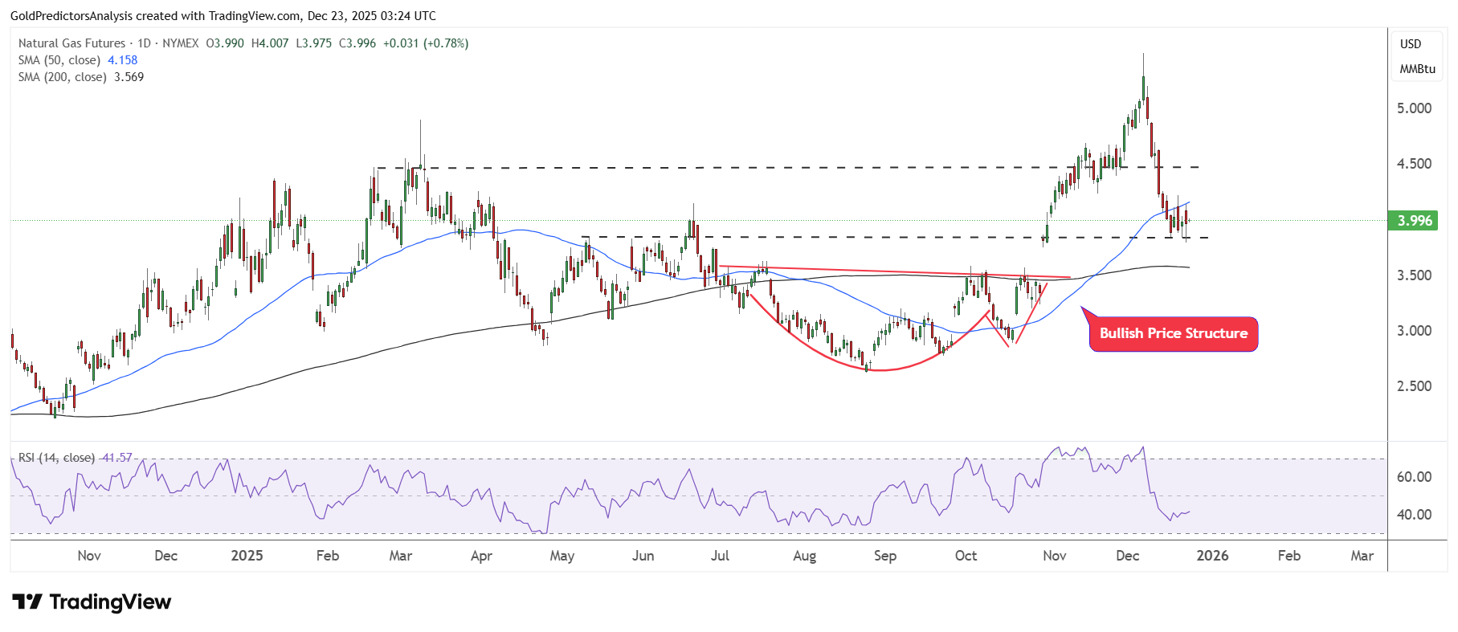
Task: Click the MMBtu unit label
Action: click(x=1417, y=69)
